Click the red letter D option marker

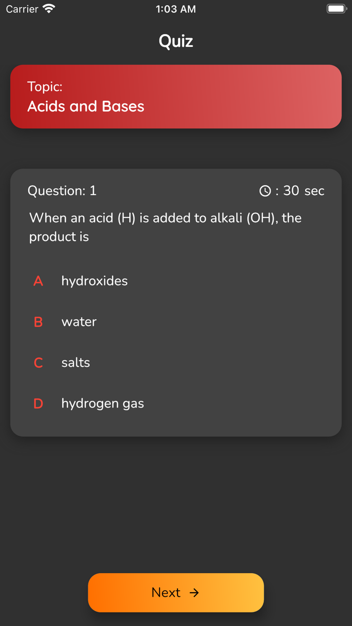[x=38, y=404]
